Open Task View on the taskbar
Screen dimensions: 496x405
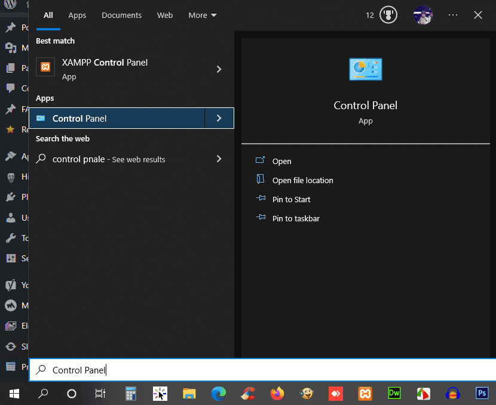click(100, 393)
